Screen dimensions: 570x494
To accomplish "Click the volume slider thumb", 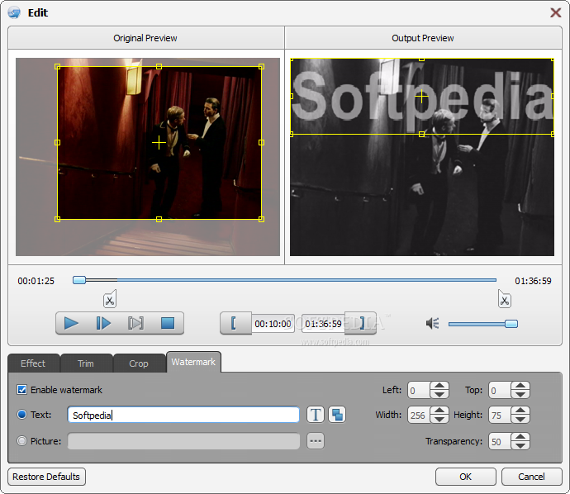I will (511, 324).
